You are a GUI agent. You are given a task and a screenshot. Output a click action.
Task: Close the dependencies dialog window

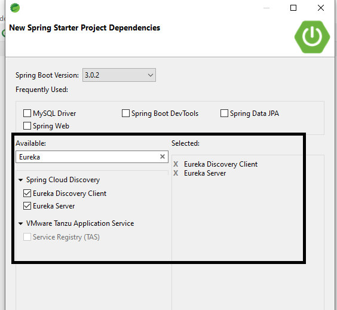(x=321, y=8)
